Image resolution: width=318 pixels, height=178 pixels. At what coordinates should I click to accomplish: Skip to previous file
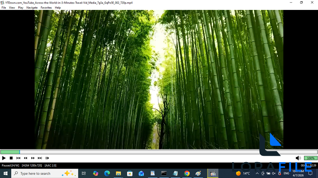[x=18, y=158]
